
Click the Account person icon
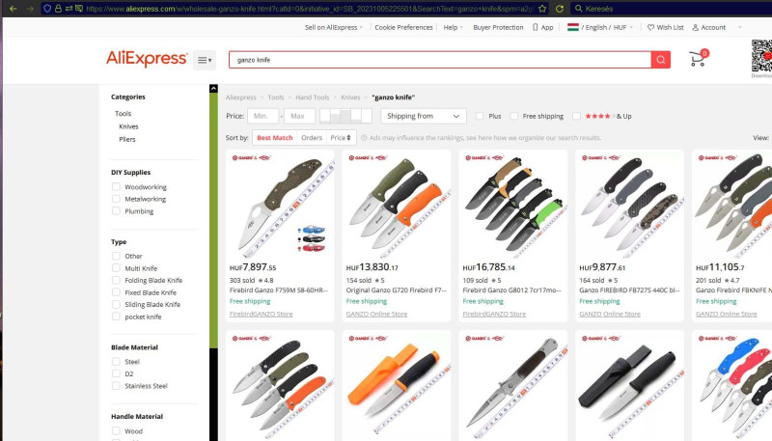[x=695, y=28]
